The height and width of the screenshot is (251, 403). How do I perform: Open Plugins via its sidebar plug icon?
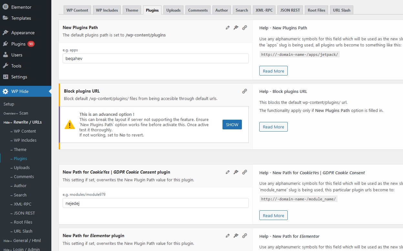click(5, 44)
